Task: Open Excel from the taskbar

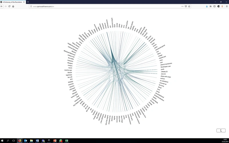Action: [67, 140]
